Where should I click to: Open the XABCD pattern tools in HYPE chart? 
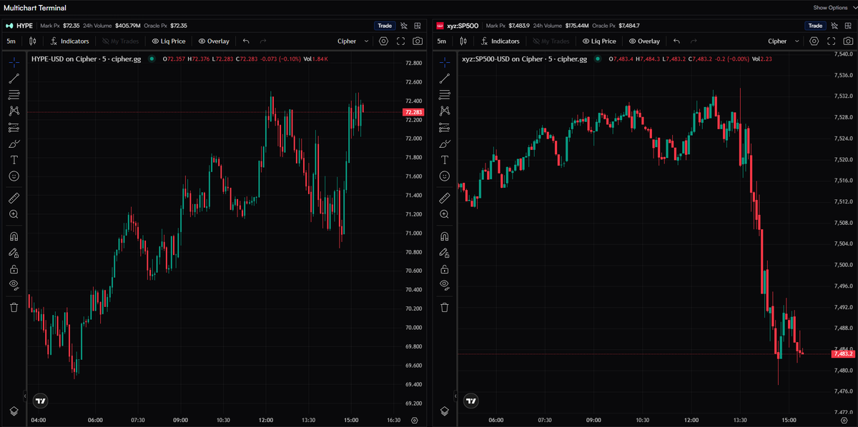pyautogui.click(x=14, y=111)
